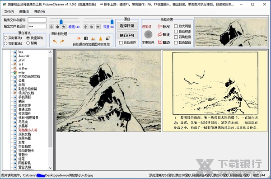Screen dimensions: 271x179
Task: Click the image icon beside tif
Action: tap(15, 64)
